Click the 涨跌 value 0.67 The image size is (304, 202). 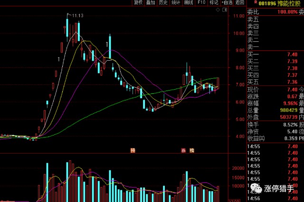click(293, 96)
